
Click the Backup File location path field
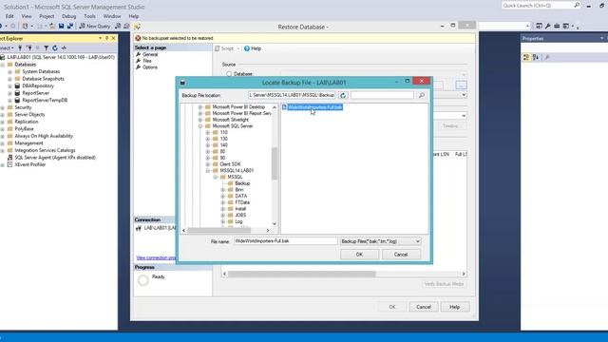point(292,95)
